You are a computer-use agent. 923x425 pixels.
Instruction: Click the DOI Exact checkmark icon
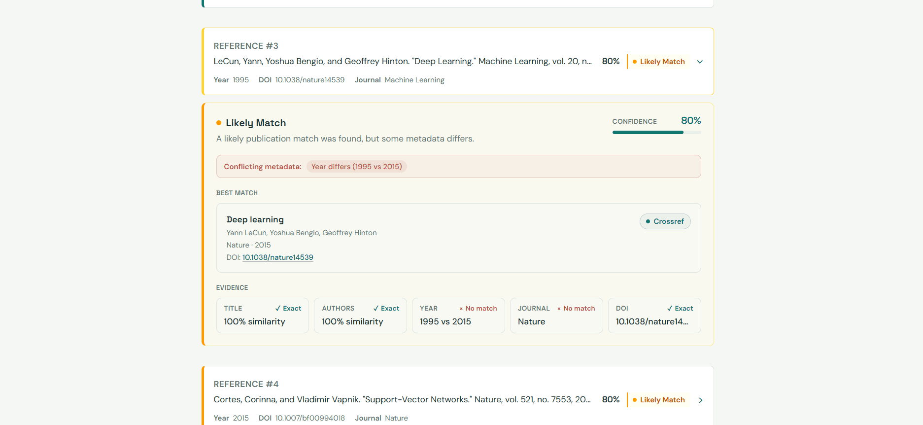point(670,308)
